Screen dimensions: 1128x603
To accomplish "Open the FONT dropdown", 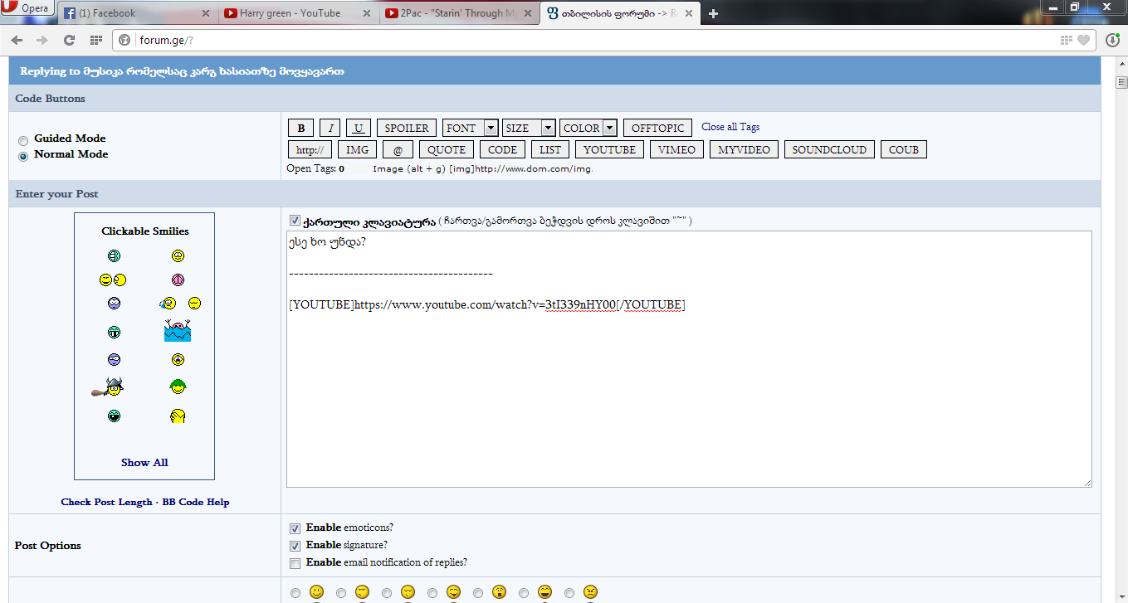I will 471,129.
